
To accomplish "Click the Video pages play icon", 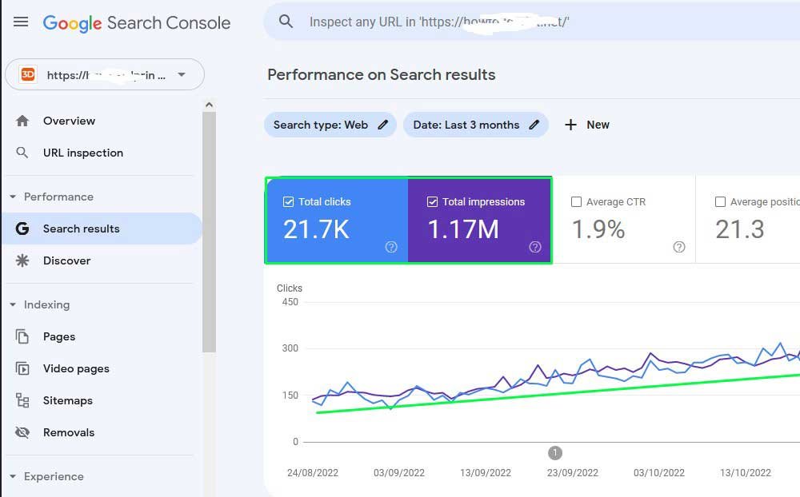I will [x=22, y=368].
